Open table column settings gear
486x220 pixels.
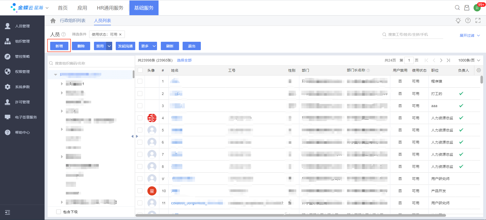pos(478,70)
